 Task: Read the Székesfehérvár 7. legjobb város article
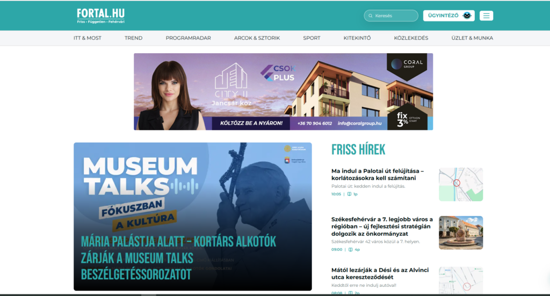(382, 226)
